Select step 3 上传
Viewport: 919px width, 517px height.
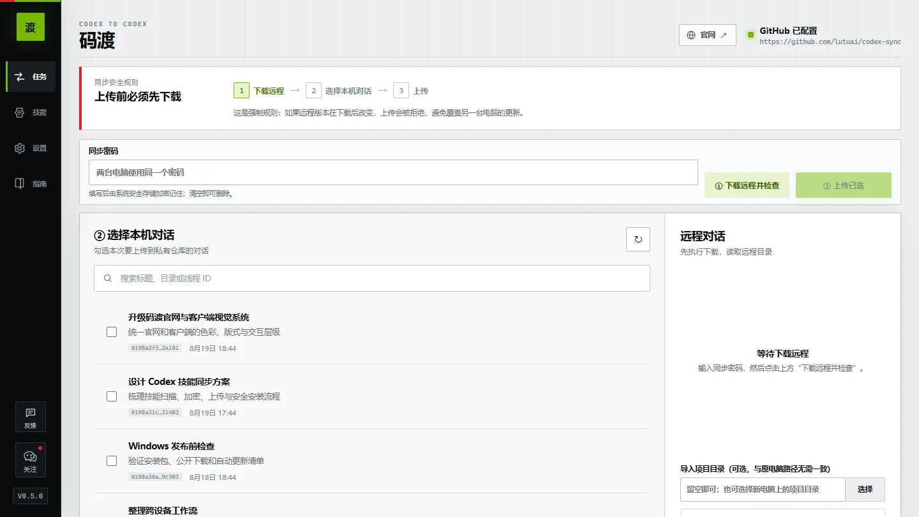click(x=411, y=91)
